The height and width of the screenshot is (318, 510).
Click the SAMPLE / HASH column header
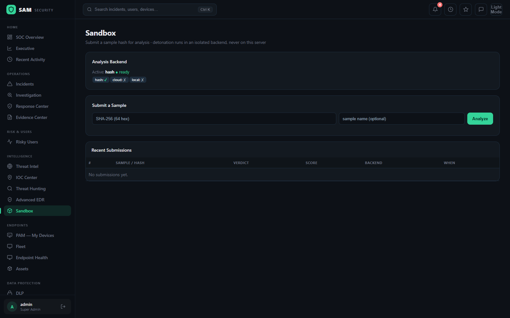[x=130, y=163]
